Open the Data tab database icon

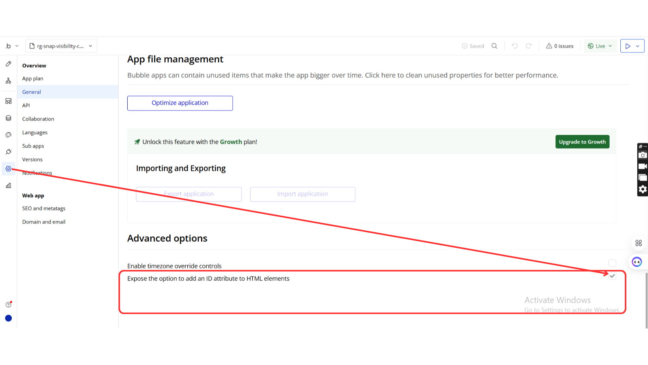(x=8, y=118)
